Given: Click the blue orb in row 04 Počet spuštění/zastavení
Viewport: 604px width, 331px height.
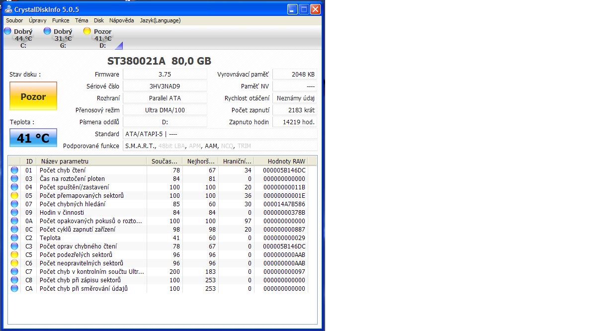Looking at the screenshot, I should tap(14, 187).
